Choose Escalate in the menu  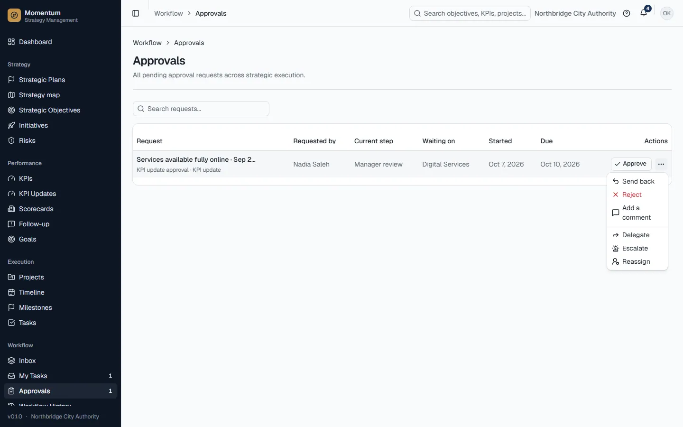click(637, 248)
